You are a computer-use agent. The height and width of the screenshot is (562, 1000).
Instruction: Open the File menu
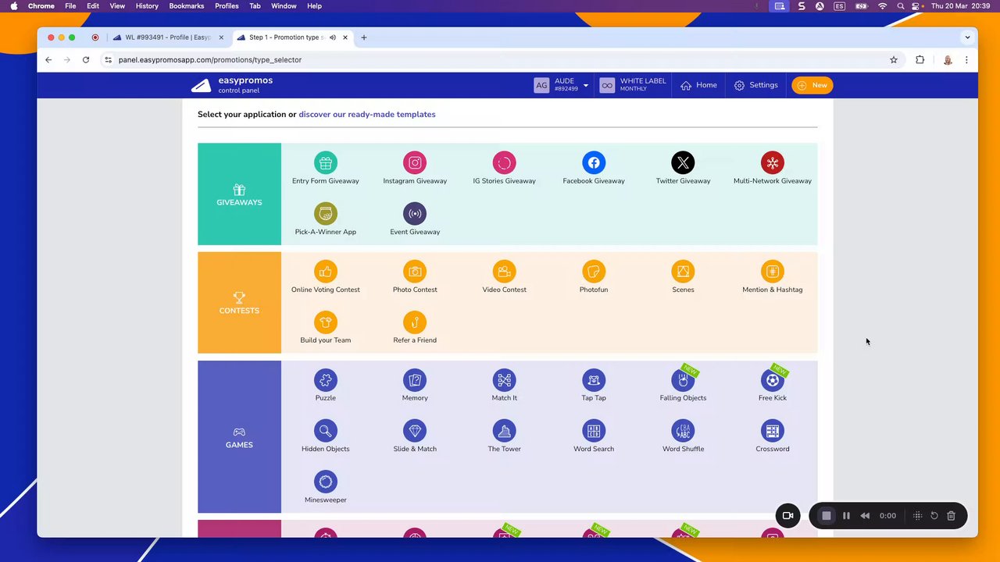click(x=70, y=5)
